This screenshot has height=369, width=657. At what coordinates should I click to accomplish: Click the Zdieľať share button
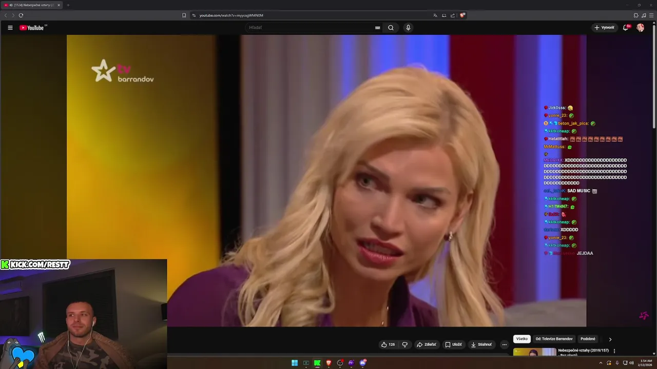[x=427, y=344]
